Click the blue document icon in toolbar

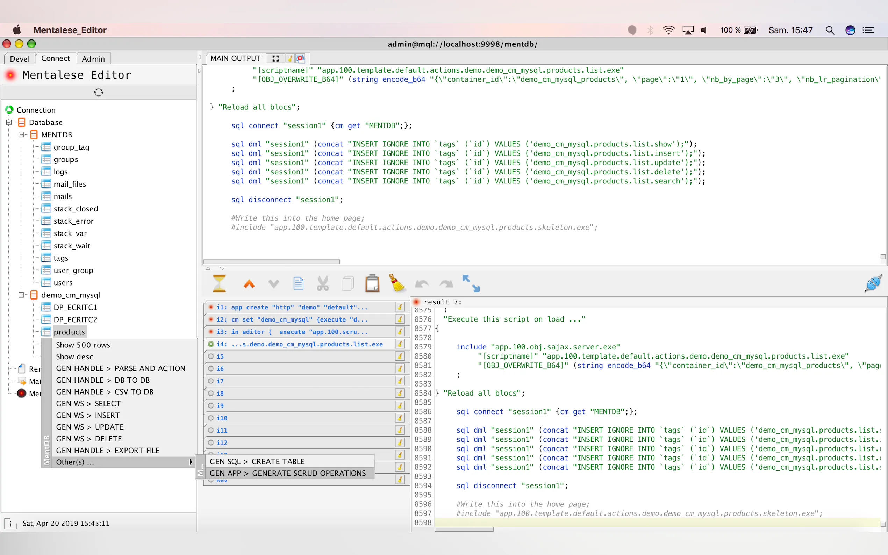point(298,283)
